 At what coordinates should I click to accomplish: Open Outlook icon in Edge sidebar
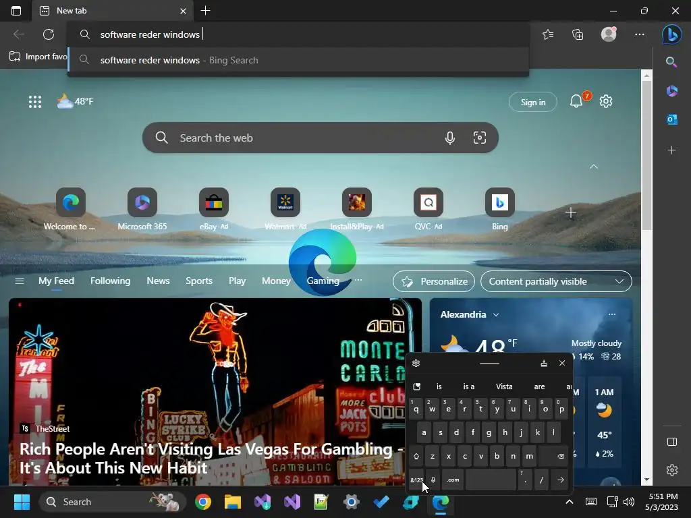671,119
